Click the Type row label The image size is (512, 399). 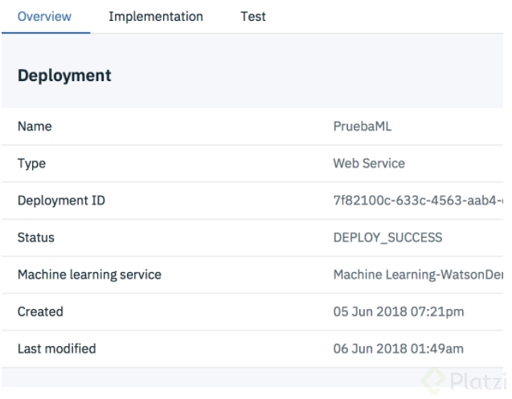tap(31, 164)
